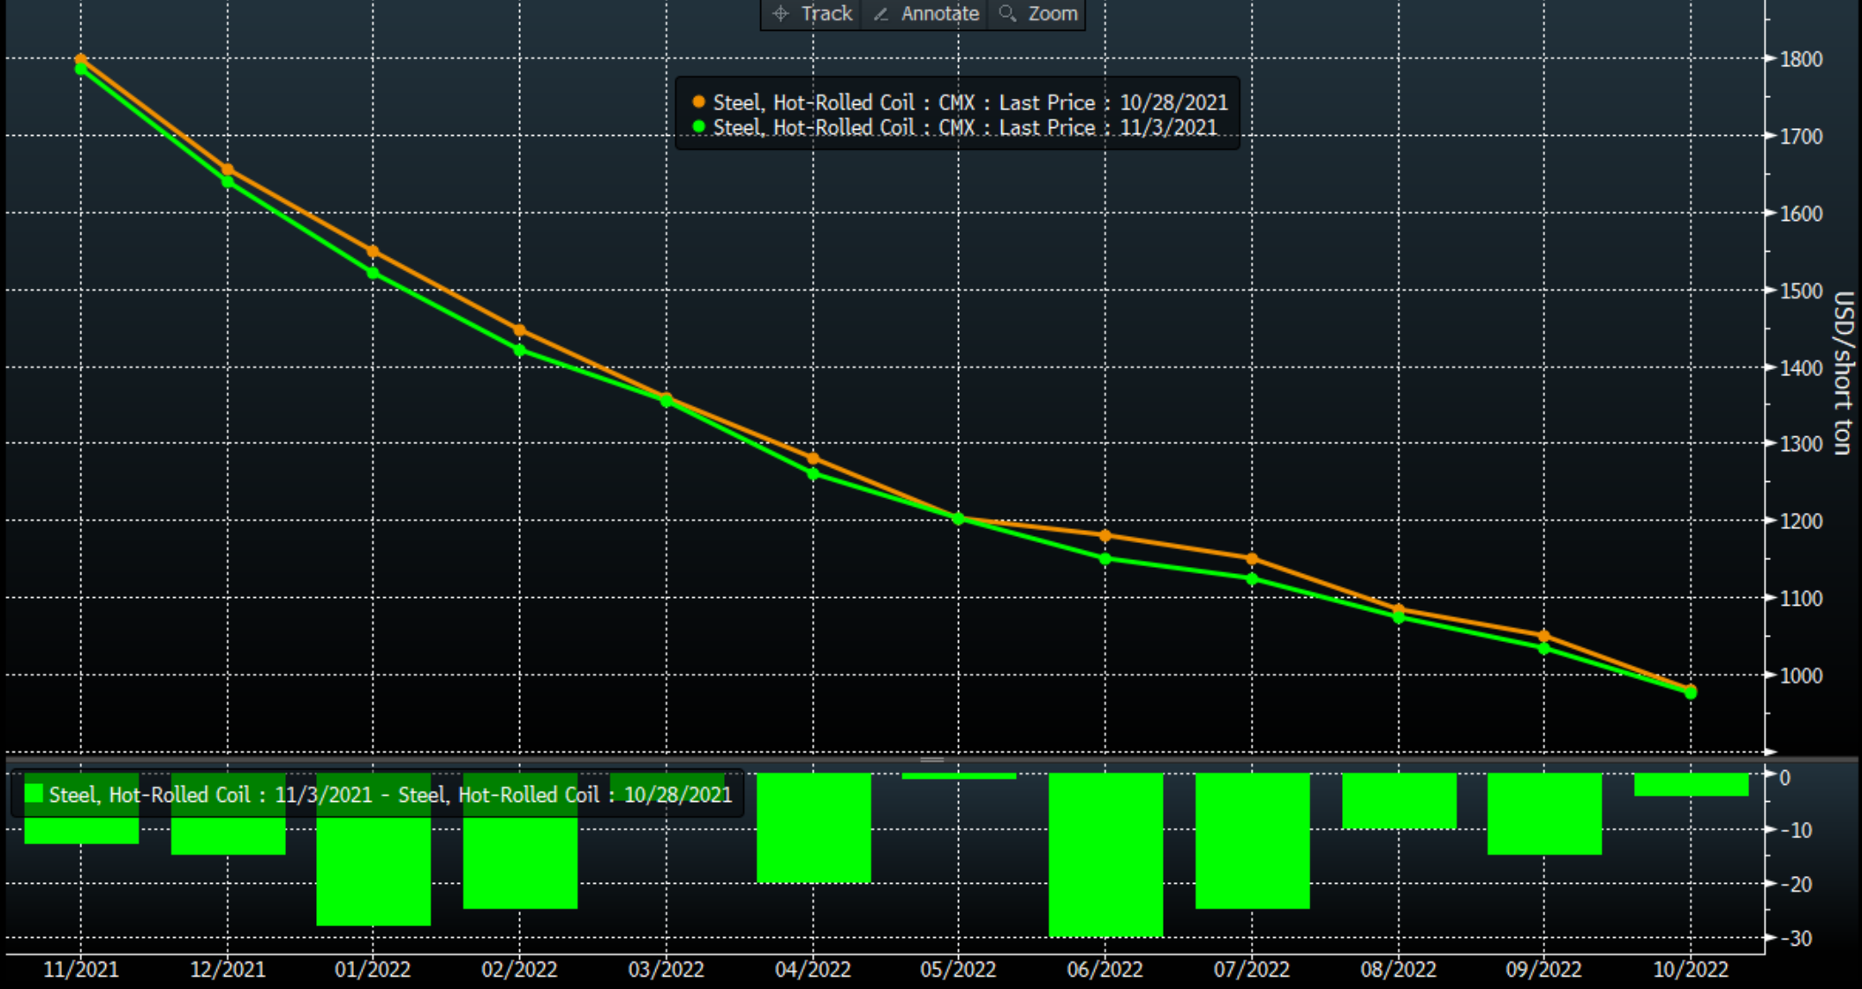Click the 06/2022 spread bar
Image resolution: width=1862 pixels, height=989 pixels.
pos(1105,854)
